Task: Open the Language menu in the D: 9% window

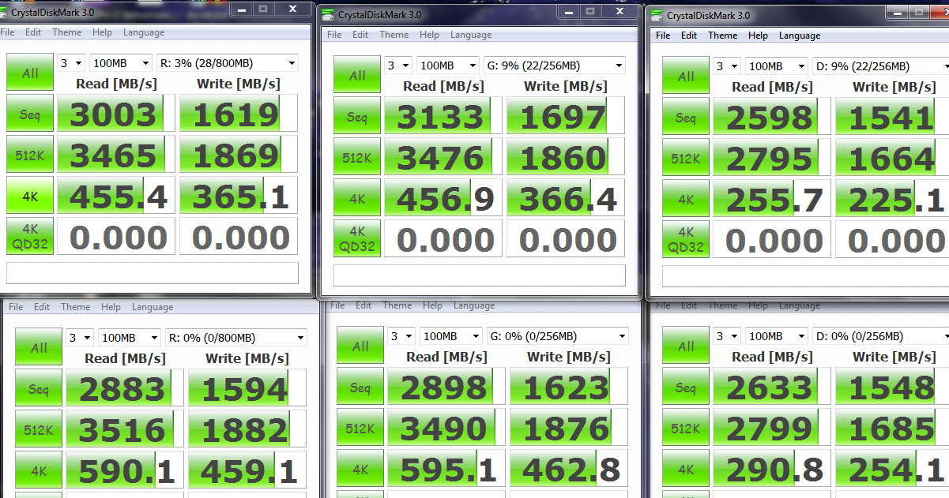Action: [x=800, y=36]
